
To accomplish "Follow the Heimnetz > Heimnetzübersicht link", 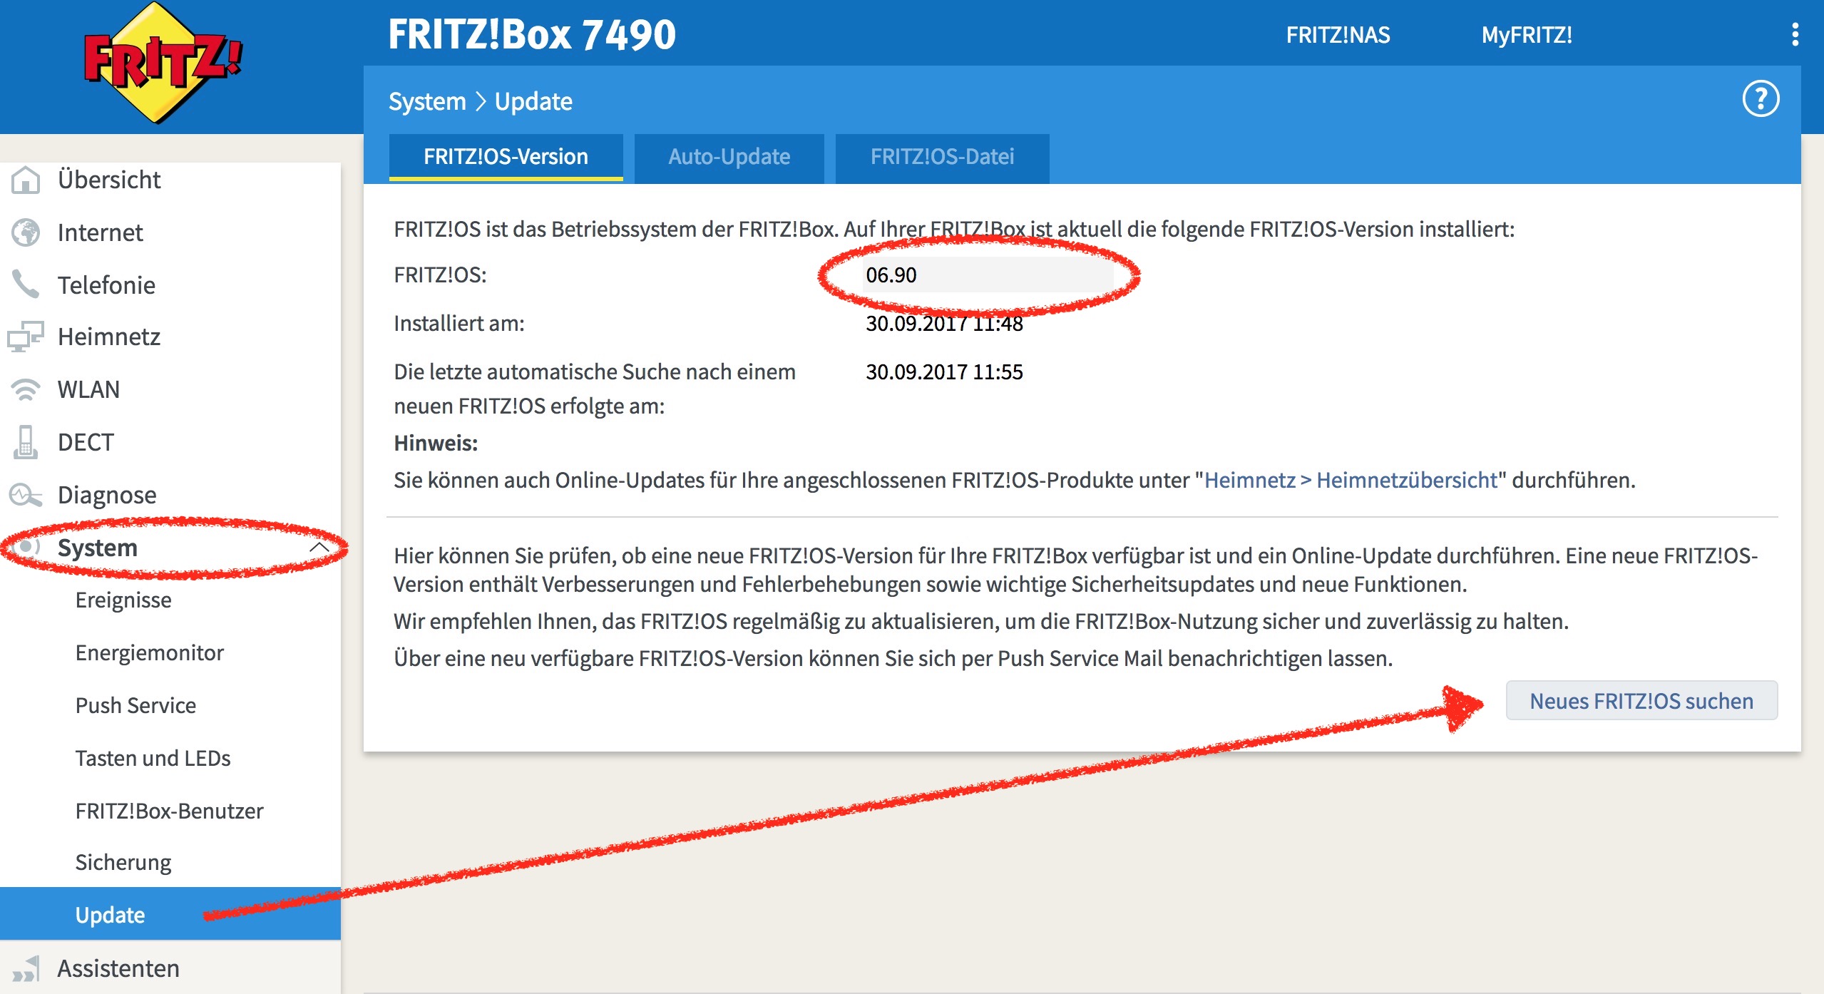I will point(1351,480).
